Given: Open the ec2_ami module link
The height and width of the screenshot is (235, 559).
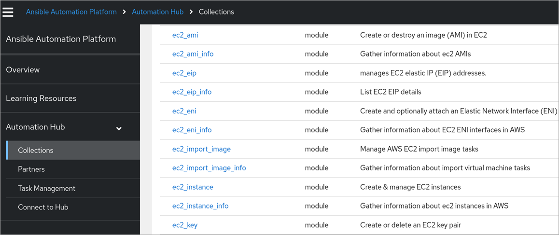Looking at the screenshot, I should tap(185, 35).
